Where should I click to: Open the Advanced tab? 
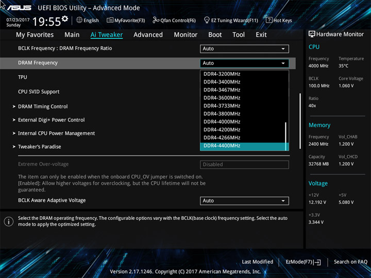148,35
